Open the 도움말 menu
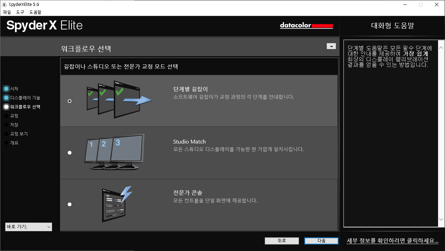The height and width of the screenshot is (251, 445). (x=35, y=12)
